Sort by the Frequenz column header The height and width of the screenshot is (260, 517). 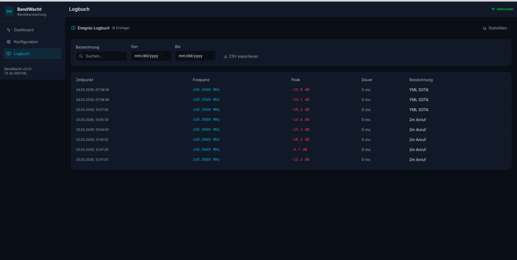pos(201,80)
